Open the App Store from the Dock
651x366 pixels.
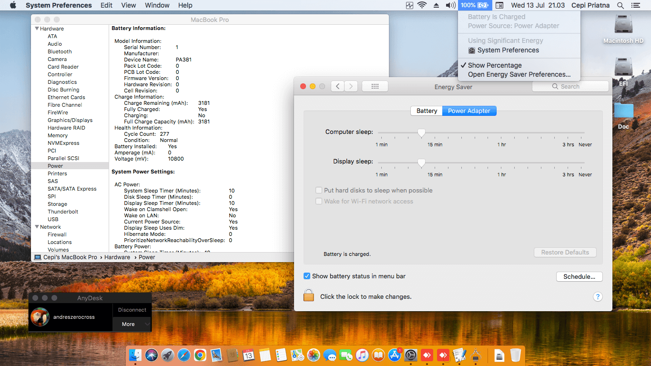click(x=394, y=355)
